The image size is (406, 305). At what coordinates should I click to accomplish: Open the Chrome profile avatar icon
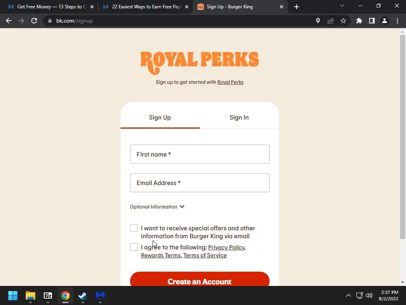coord(384,21)
